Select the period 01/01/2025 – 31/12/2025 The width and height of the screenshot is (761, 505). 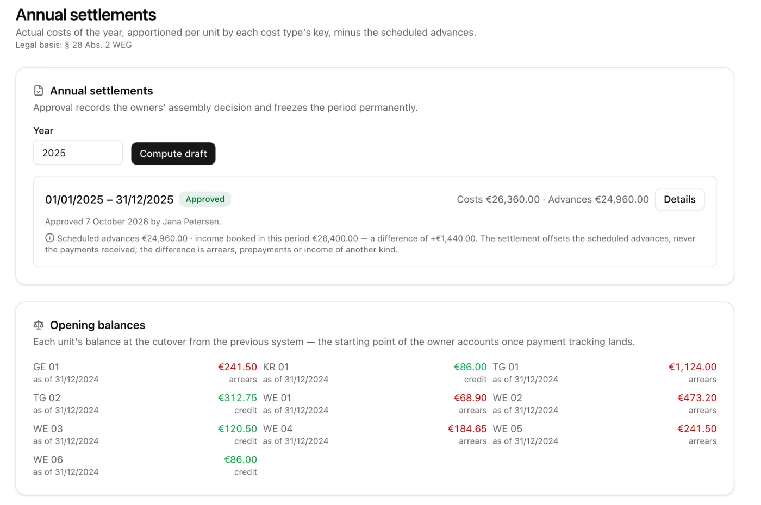click(x=109, y=200)
